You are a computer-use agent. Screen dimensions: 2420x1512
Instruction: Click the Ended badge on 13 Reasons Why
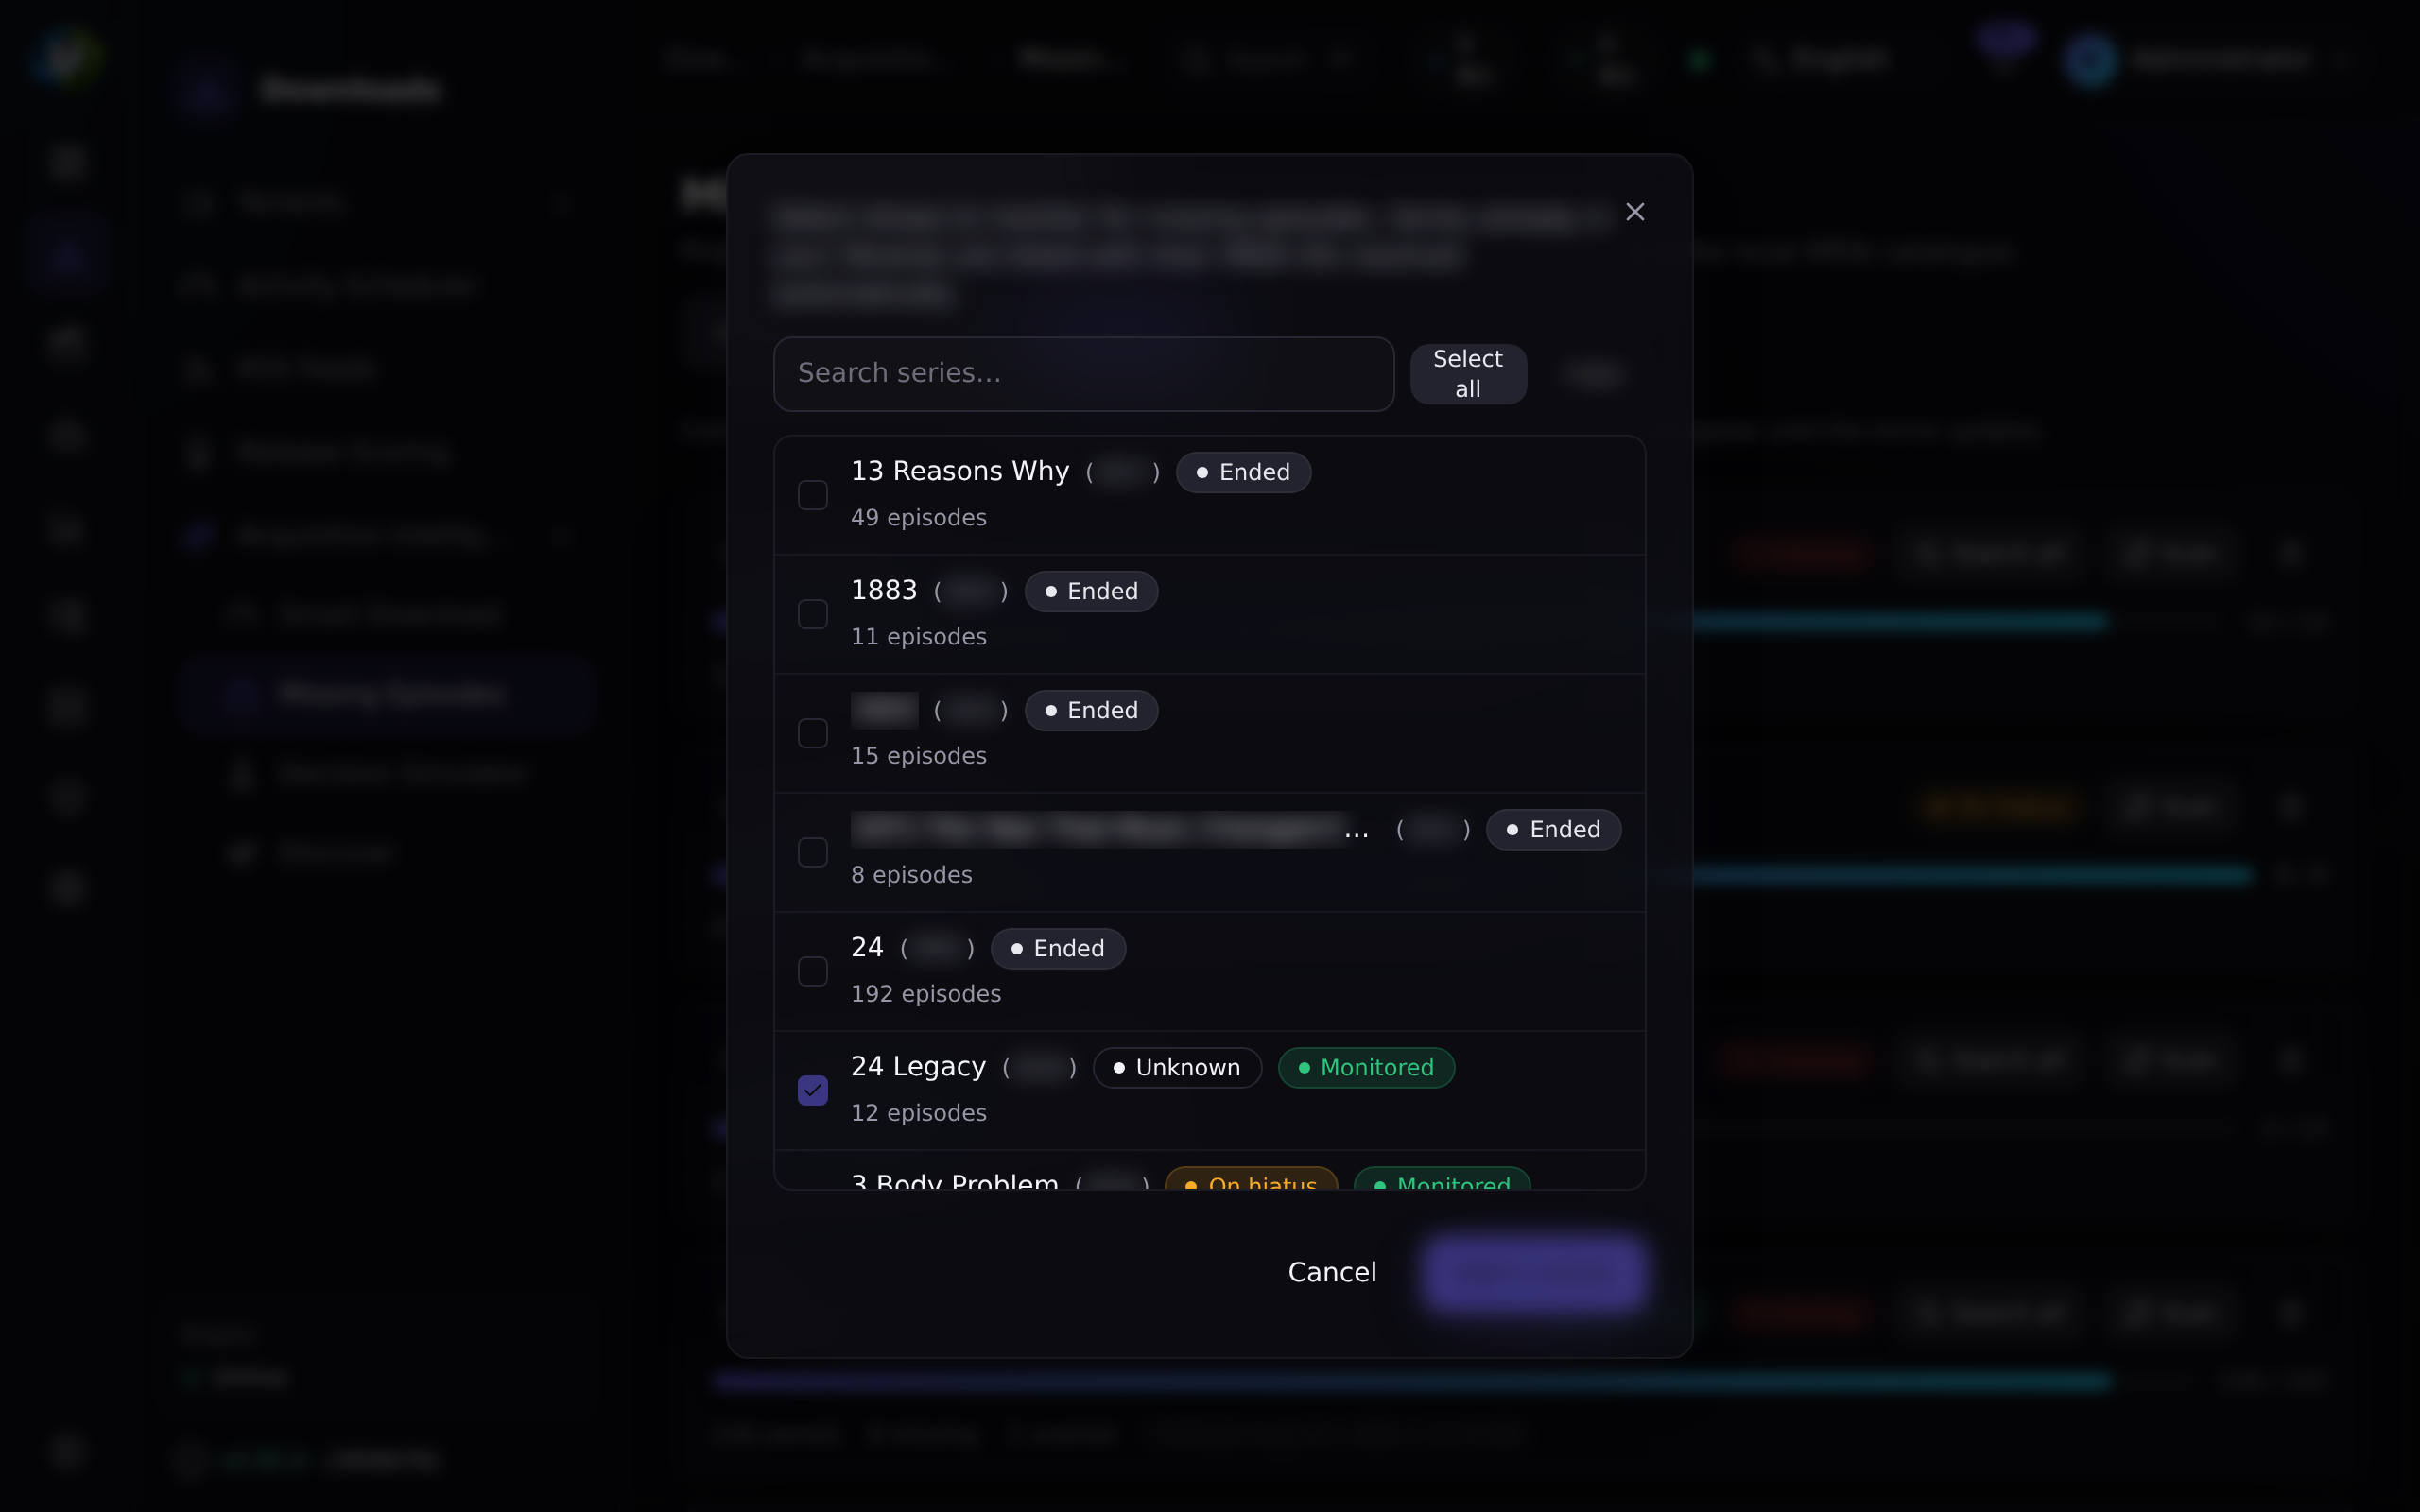click(1243, 472)
